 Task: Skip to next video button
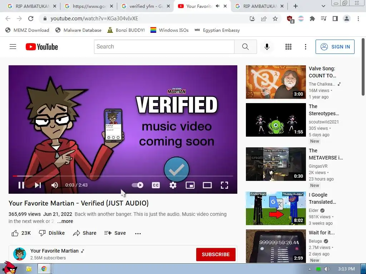[38, 185]
